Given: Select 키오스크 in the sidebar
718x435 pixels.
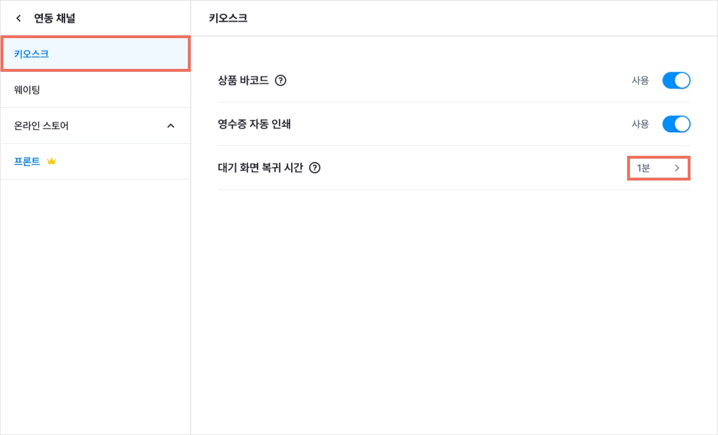Looking at the screenshot, I should (95, 54).
